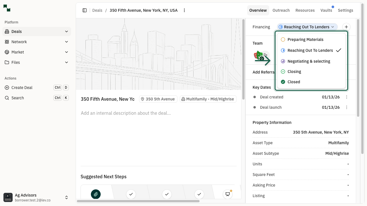Mark the deal as Closed

294,82
